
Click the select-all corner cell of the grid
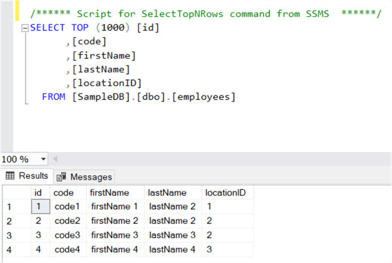pos(16,193)
